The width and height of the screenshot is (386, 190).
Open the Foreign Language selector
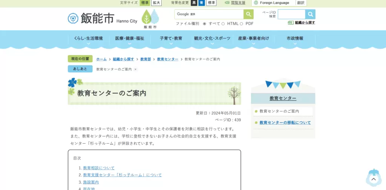(274, 3)
